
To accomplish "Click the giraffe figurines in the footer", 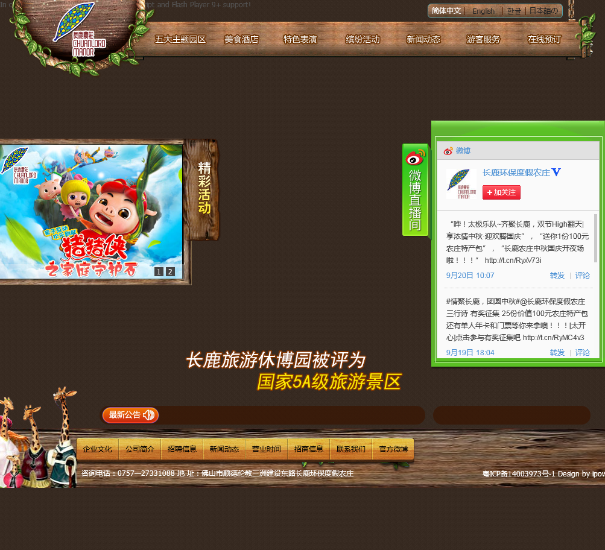I will click(x=38, y=438).
